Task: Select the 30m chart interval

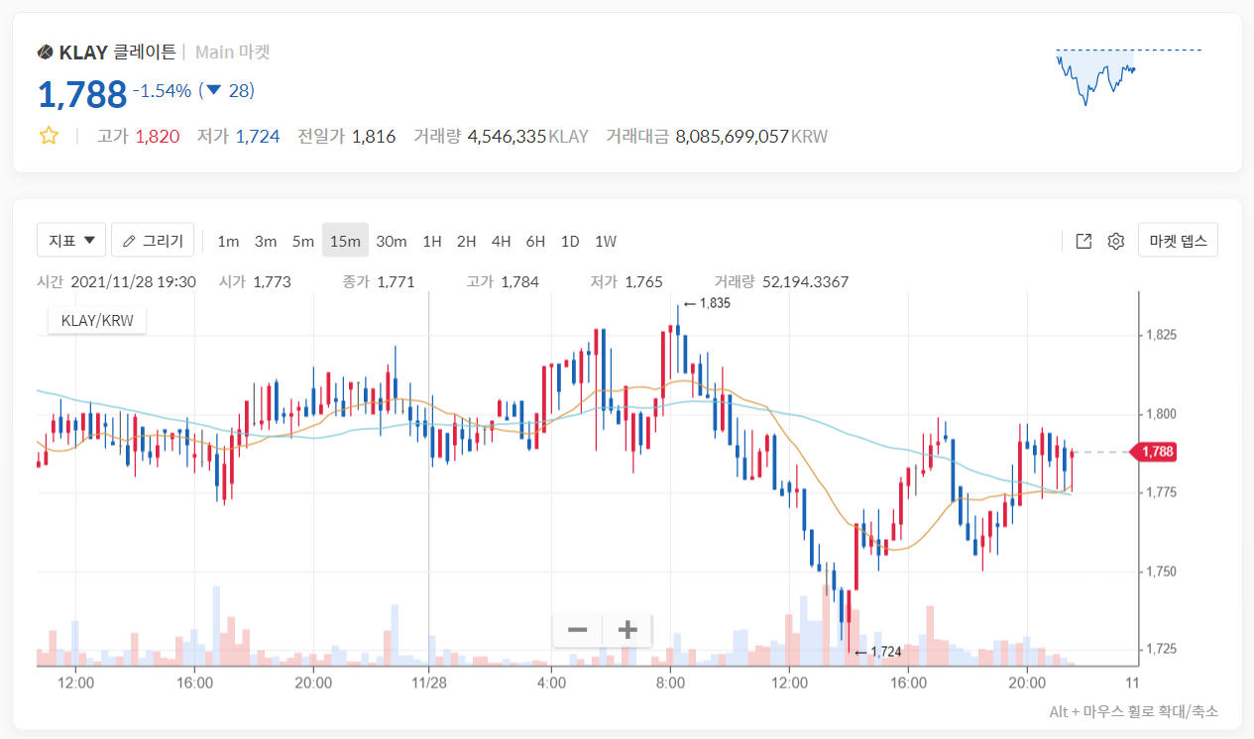Action: [392, 241]
